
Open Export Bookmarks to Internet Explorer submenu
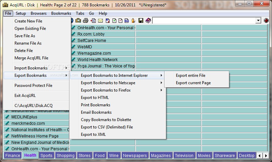point(117,75)
